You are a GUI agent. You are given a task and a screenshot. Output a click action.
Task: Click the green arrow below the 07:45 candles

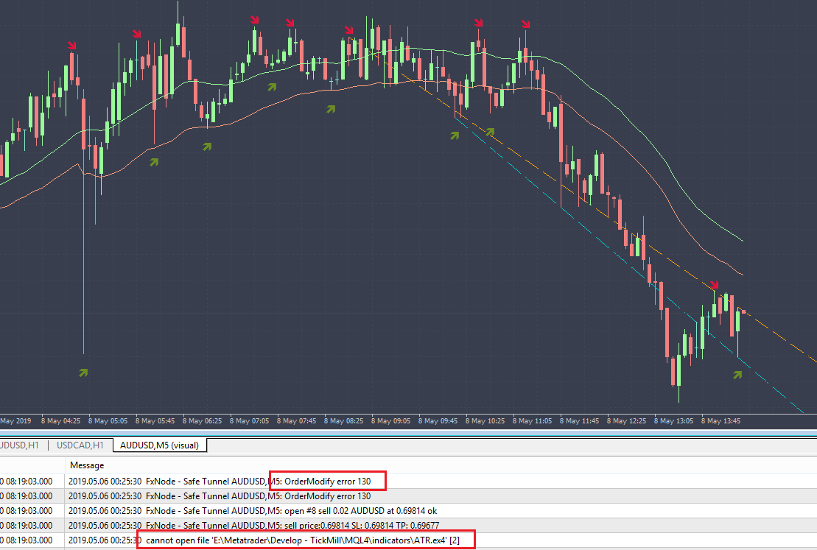click(x=331, y=109)
